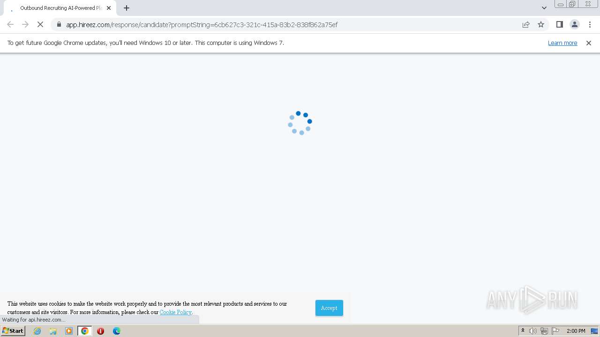Read the Windows 7 update warning text
The height and width of the screenshot is (337, 600).
[146, 43]
